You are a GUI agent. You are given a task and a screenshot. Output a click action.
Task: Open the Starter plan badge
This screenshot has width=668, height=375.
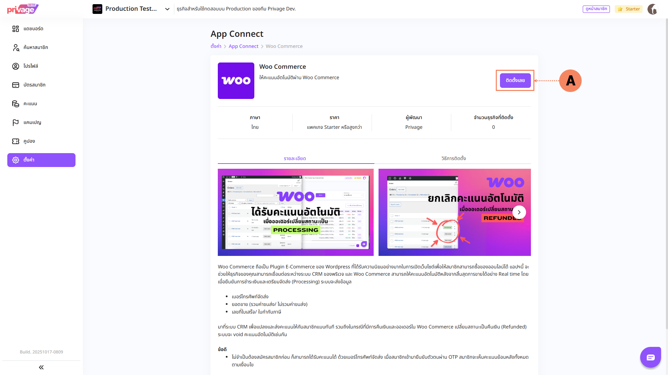(x=629, y=9)
